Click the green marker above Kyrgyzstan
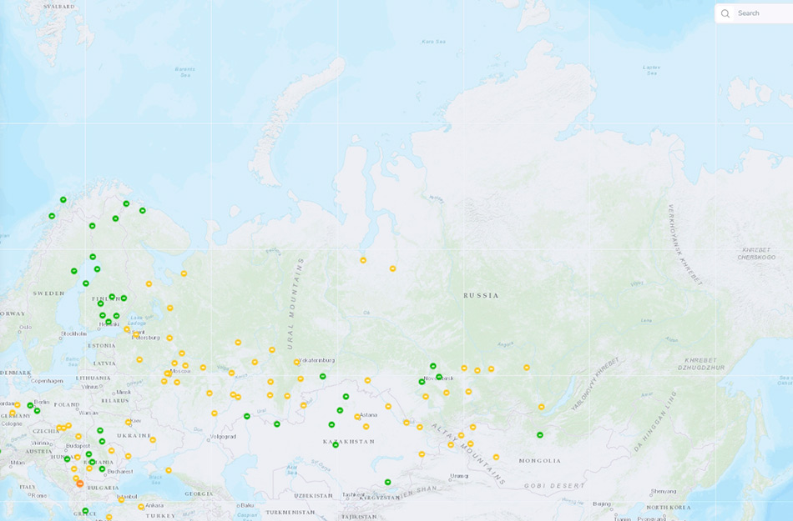Screen dimensions: 793x521 point(387,482)
